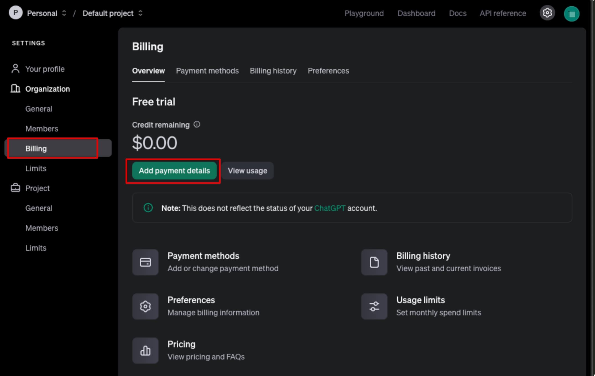Open the Billing history card title

[x=423, y=256]
